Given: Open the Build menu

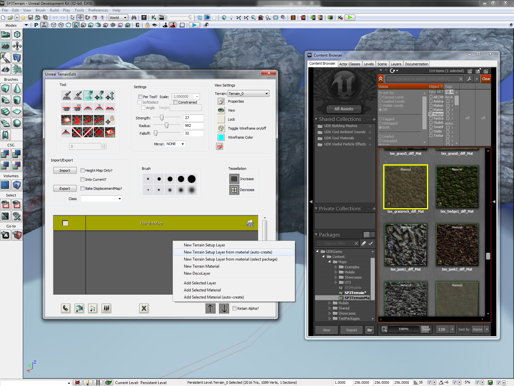Looking at the screenshot, I should tap(54, 10).
